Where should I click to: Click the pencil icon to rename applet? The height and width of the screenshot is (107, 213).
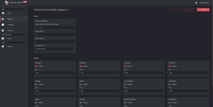point(68,10)
